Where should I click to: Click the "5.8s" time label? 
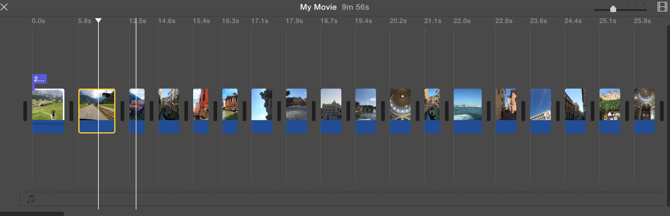[x=85, y=21]
